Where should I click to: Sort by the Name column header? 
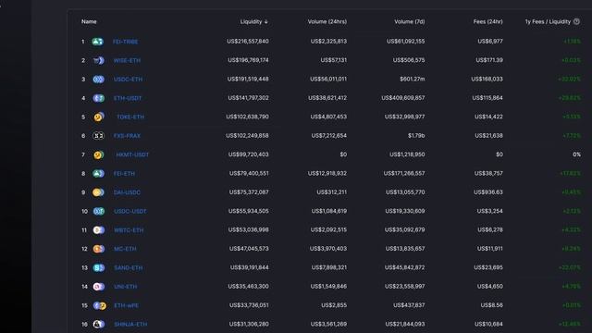(89, 21)
